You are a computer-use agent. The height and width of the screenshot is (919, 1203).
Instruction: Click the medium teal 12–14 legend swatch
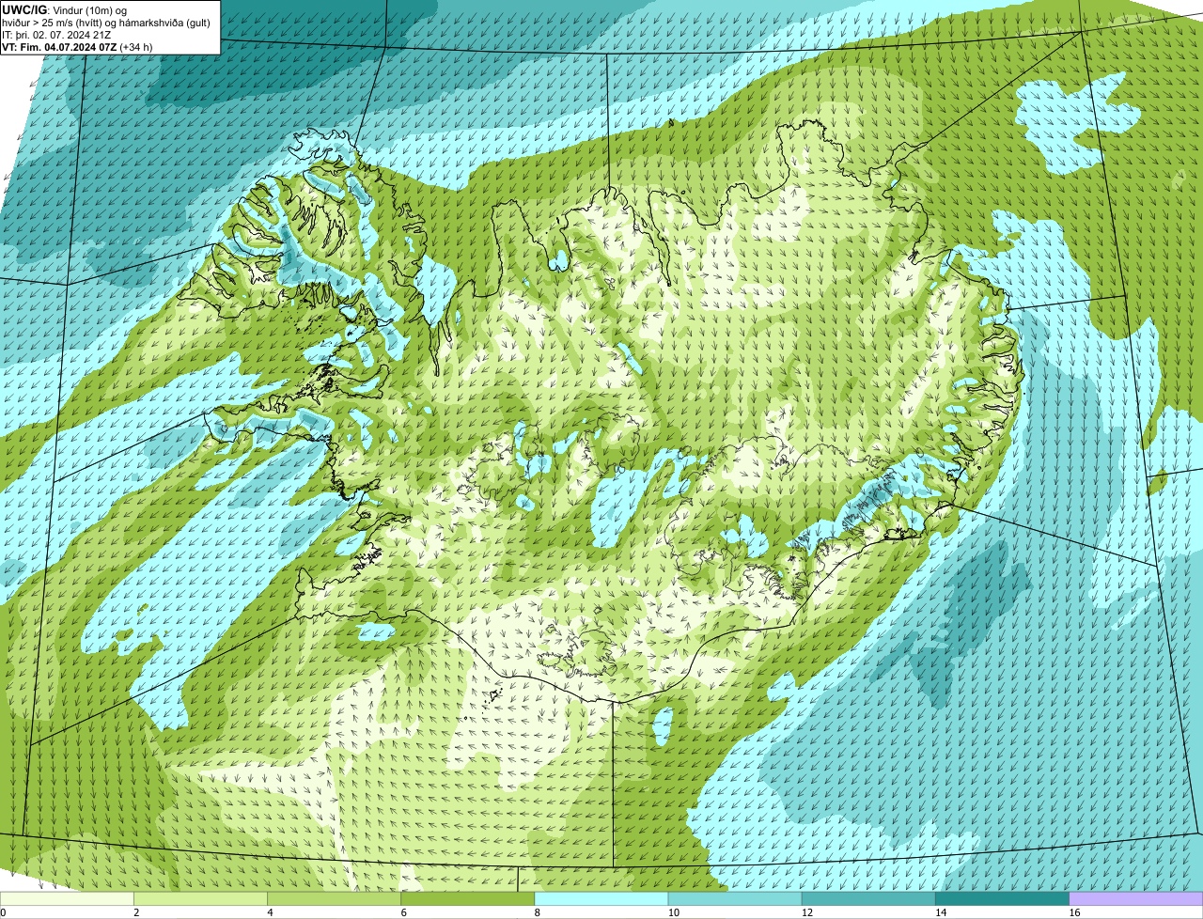click(868, 898)
